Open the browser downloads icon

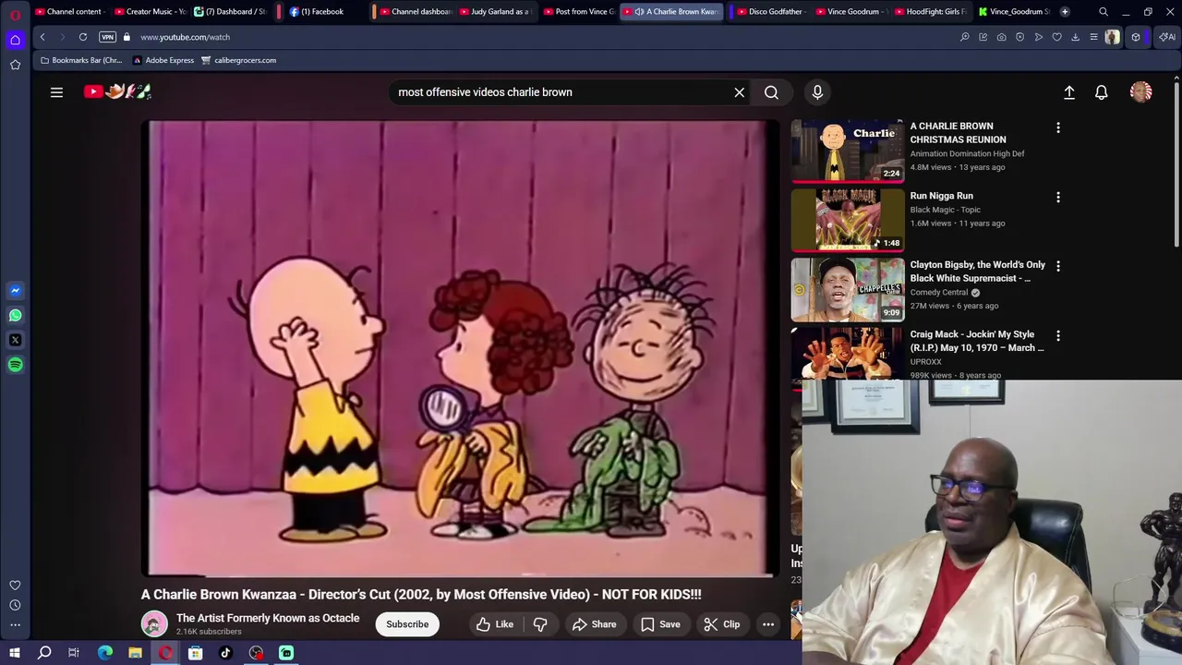pos(1076,37)
